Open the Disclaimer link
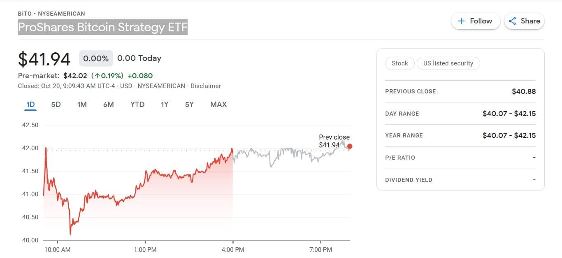 click(x=206, y=86)
